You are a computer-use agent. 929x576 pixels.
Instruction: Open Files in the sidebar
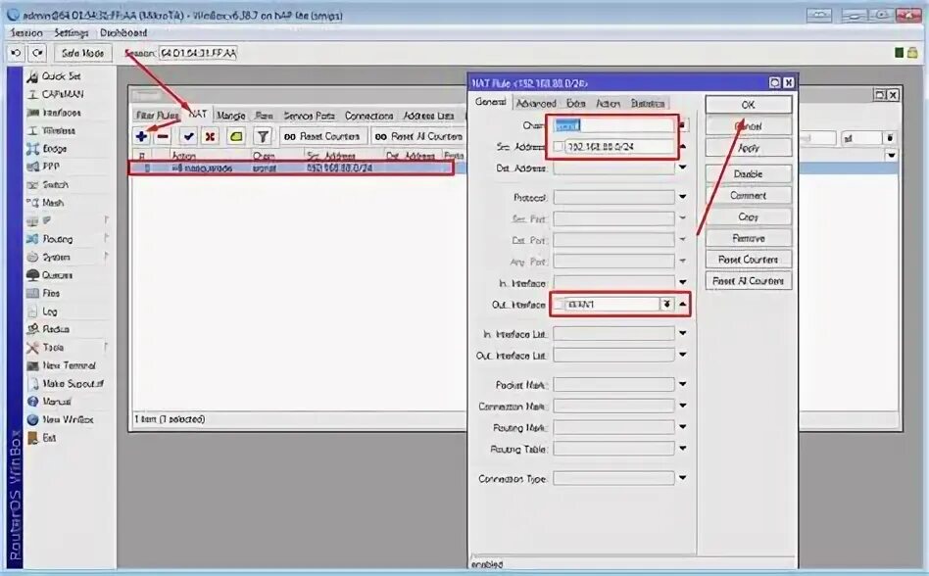click(51, 293)
